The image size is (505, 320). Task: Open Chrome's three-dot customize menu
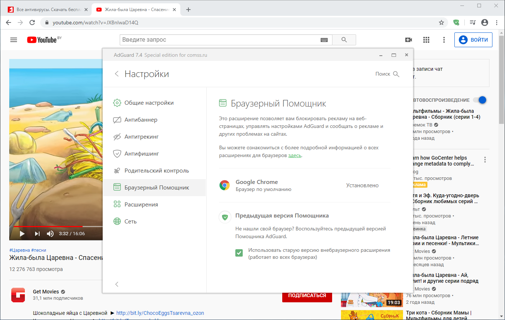click(496, 22)
